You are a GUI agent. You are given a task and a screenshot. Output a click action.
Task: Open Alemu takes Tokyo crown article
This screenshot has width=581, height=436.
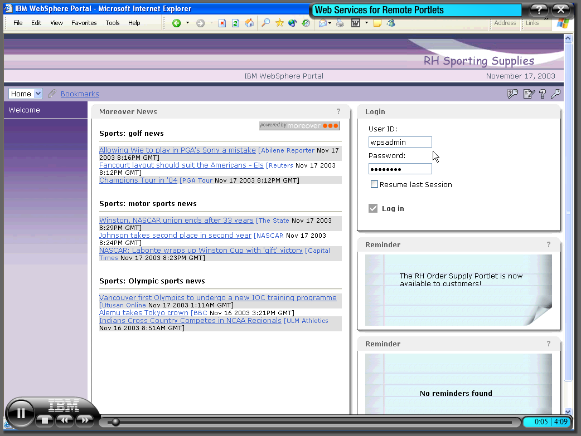tap(144, 313)
